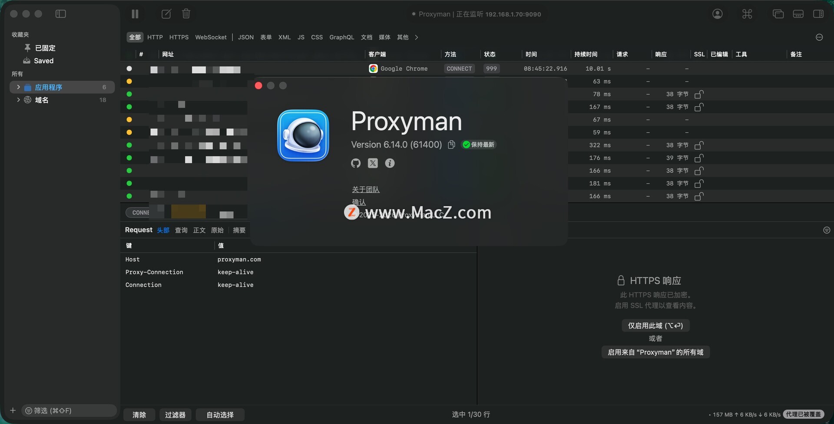
Task: Filter by JSON content
Action: click(246, 37)
